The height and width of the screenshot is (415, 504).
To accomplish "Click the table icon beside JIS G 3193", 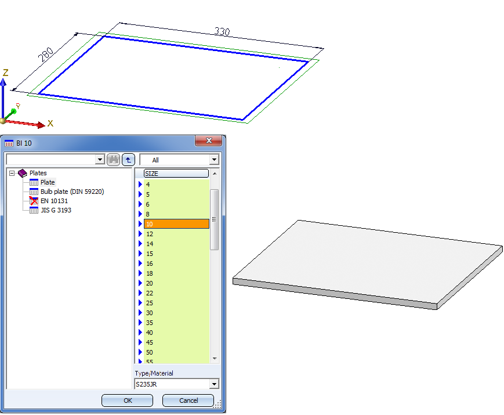I will pos(34,210).
